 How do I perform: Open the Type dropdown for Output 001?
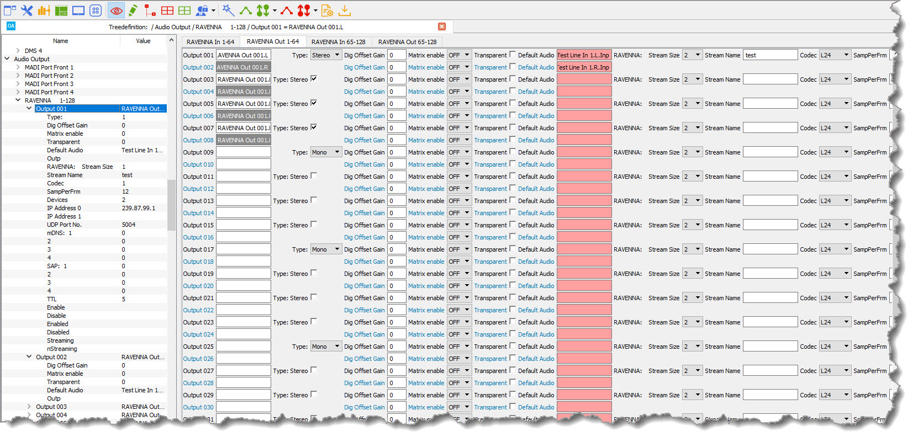point(326,55)
